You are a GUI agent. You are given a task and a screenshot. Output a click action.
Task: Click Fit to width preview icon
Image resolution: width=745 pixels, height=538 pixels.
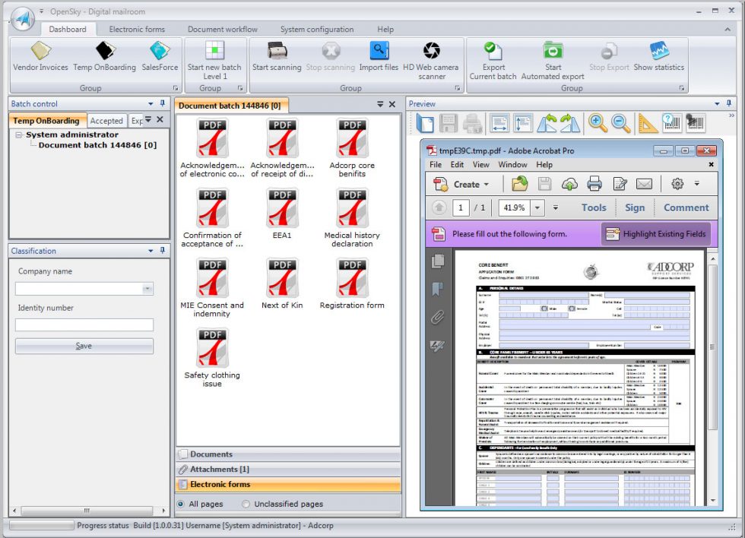(x=499, y=123)
